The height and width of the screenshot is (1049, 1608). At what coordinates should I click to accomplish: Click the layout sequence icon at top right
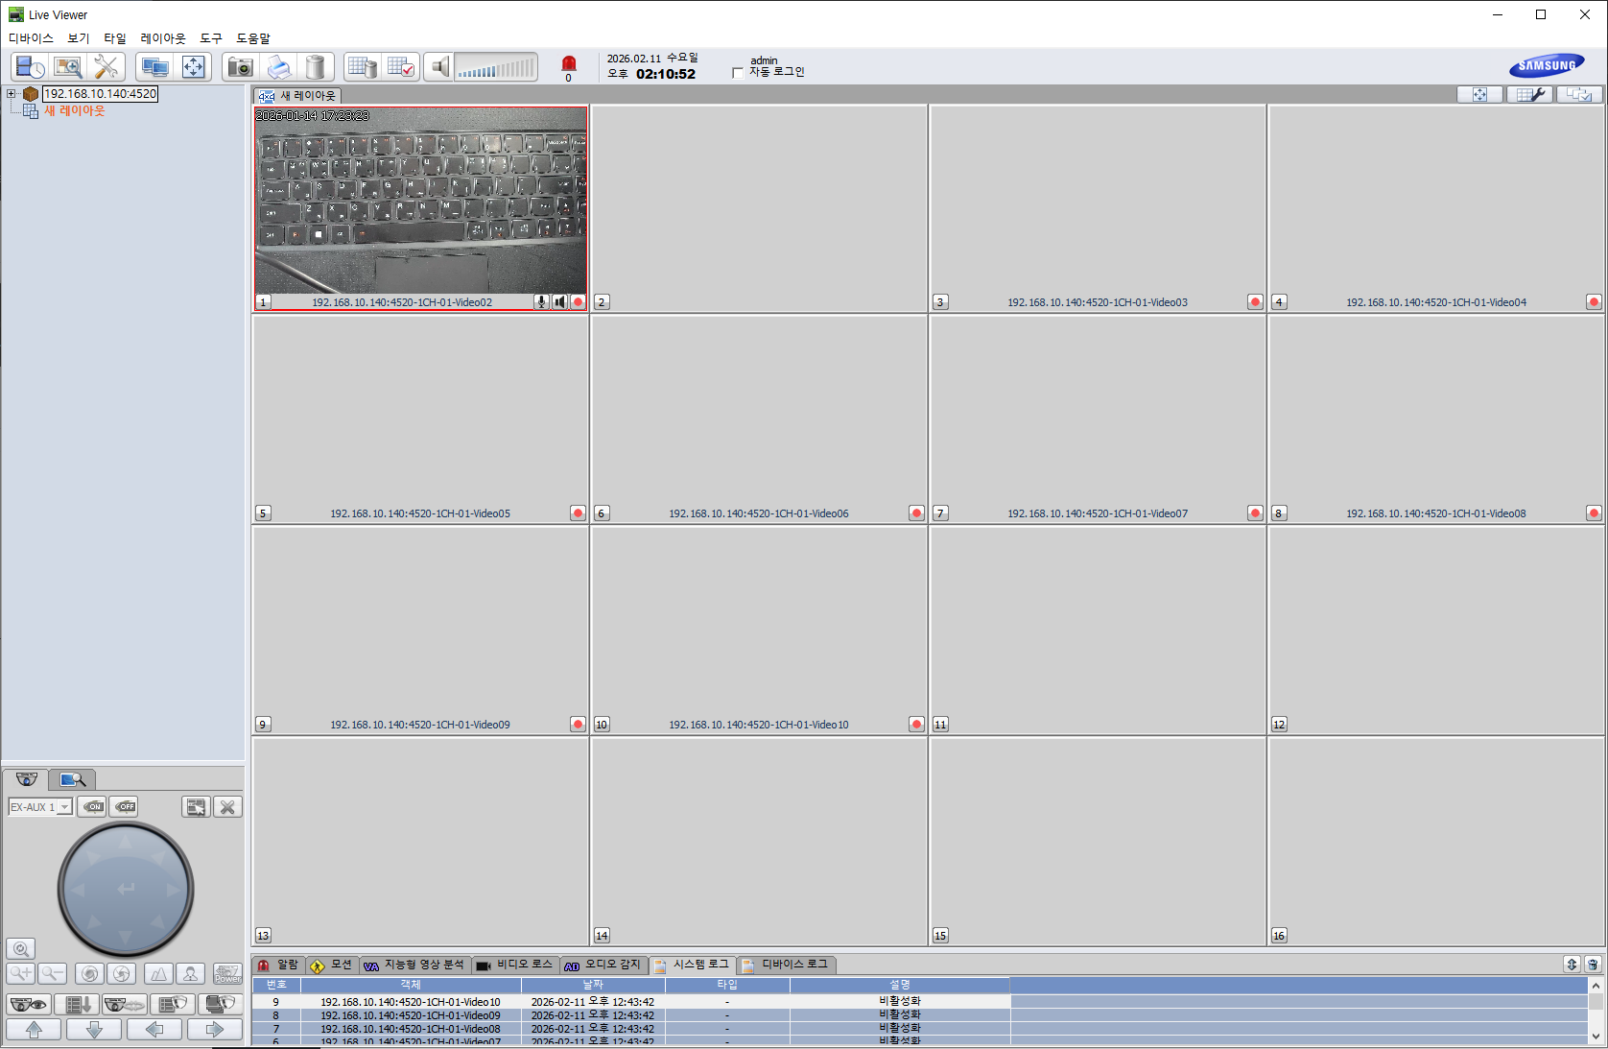click(1579, 94)
